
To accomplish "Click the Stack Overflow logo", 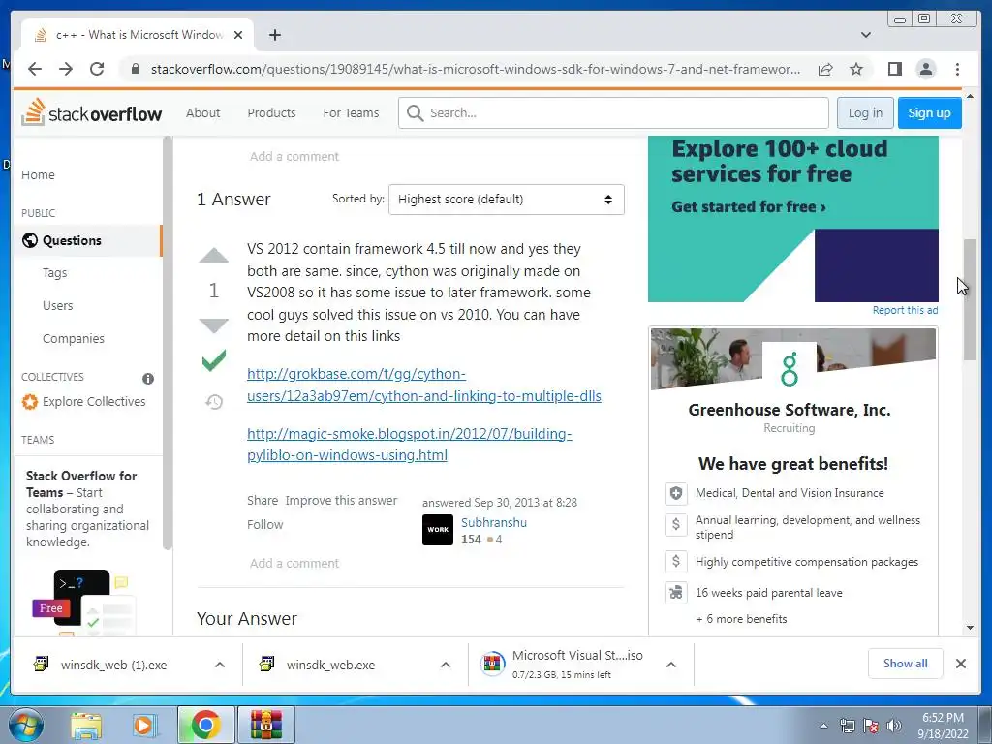I will (92, 112).
